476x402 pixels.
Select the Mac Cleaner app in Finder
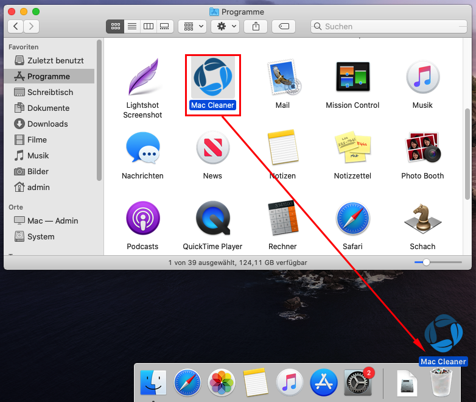213,77
